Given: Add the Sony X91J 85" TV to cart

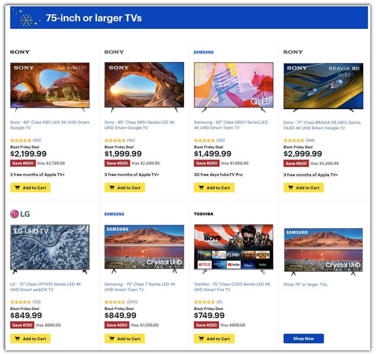Looking at the screenshot, I should (x=30, y=188).
